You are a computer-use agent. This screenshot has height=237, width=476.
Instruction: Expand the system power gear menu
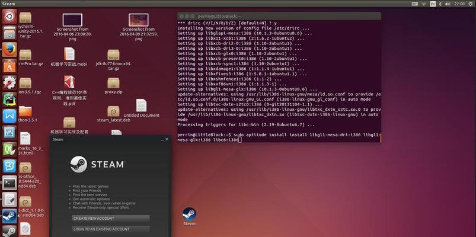469,4
